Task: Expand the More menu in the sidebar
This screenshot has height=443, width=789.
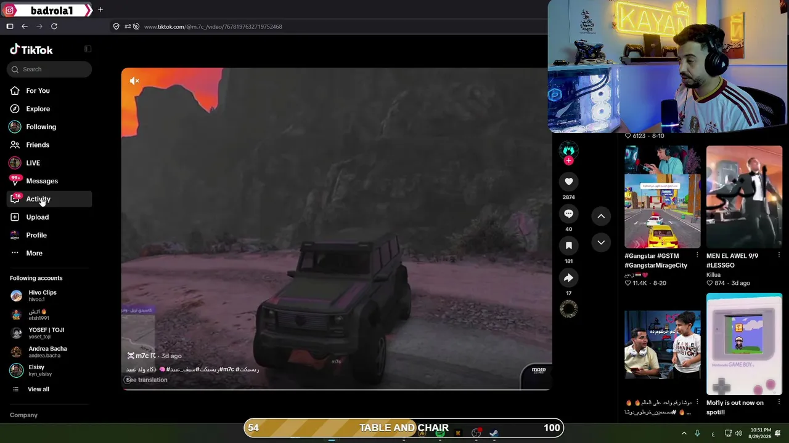Action: (x=49, y=253)
